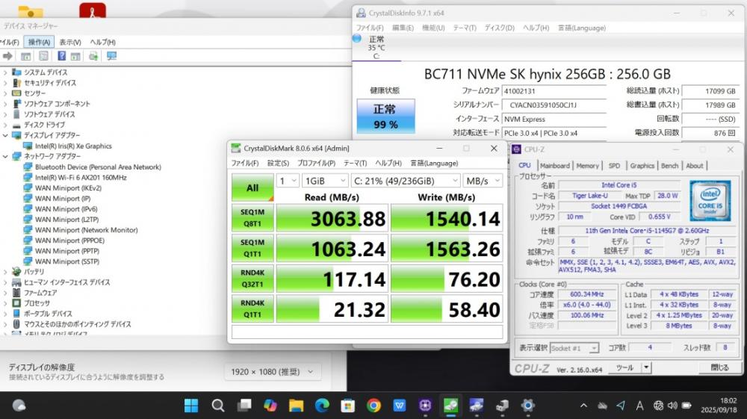The height and width of the screenshot is (419, 747).
Task: Collapse the ネットワーク アダプター tree node
Action: pos(6,157)
